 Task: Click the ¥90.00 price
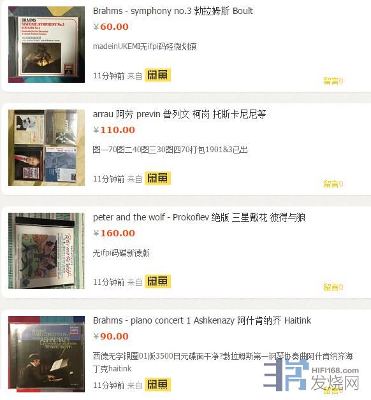click(111, 336)
